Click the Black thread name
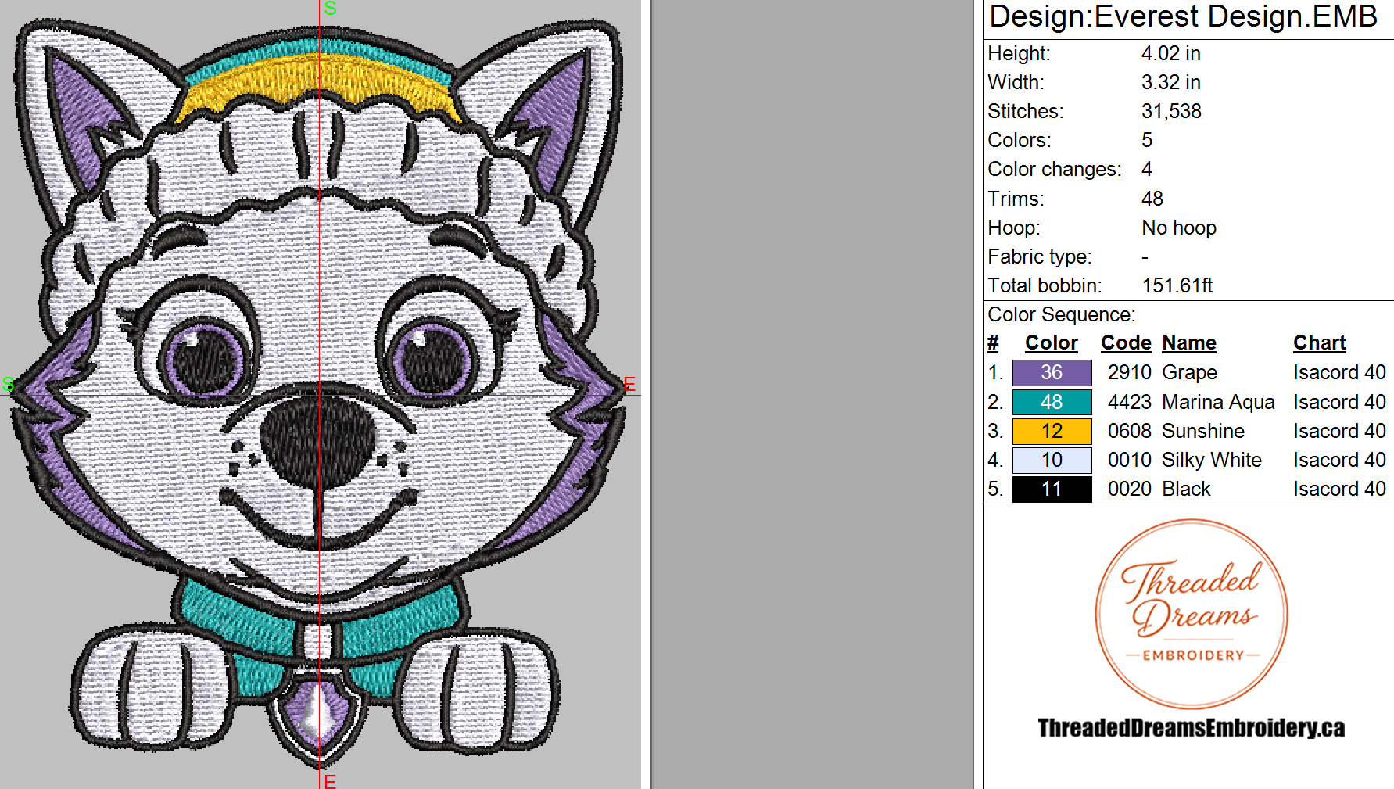The image size is (1394, 789). 1186,489
